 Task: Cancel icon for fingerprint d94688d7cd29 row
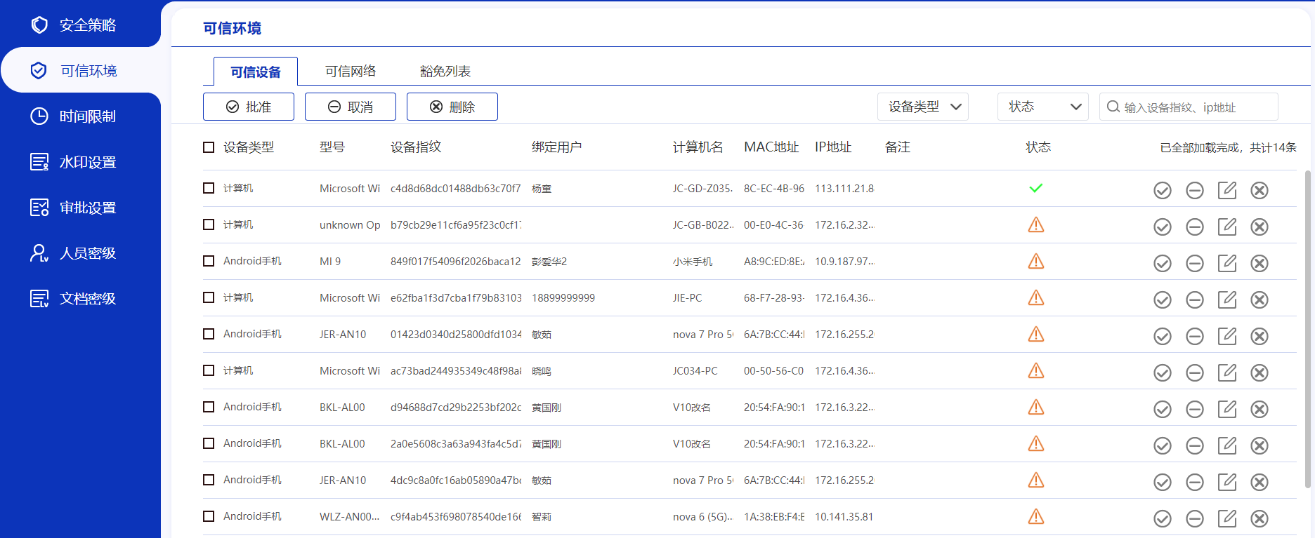coord(1195,409)
